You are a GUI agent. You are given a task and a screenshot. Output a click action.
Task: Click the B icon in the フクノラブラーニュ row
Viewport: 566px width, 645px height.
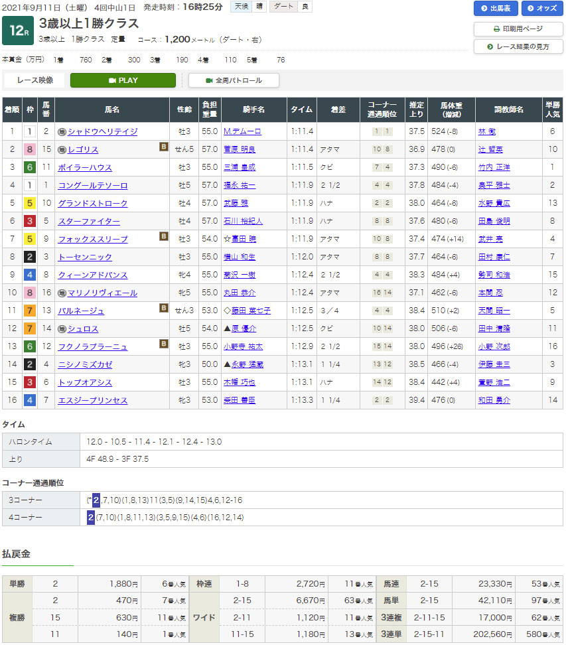pos(163,344)
